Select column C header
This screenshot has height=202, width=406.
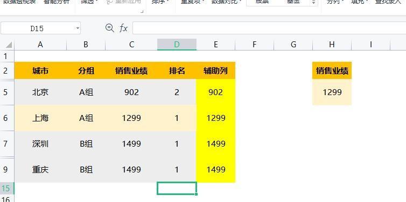coord(131,45)
